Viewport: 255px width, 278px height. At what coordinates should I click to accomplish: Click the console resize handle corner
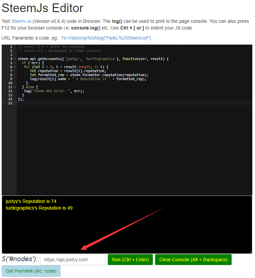pos(251,252)
